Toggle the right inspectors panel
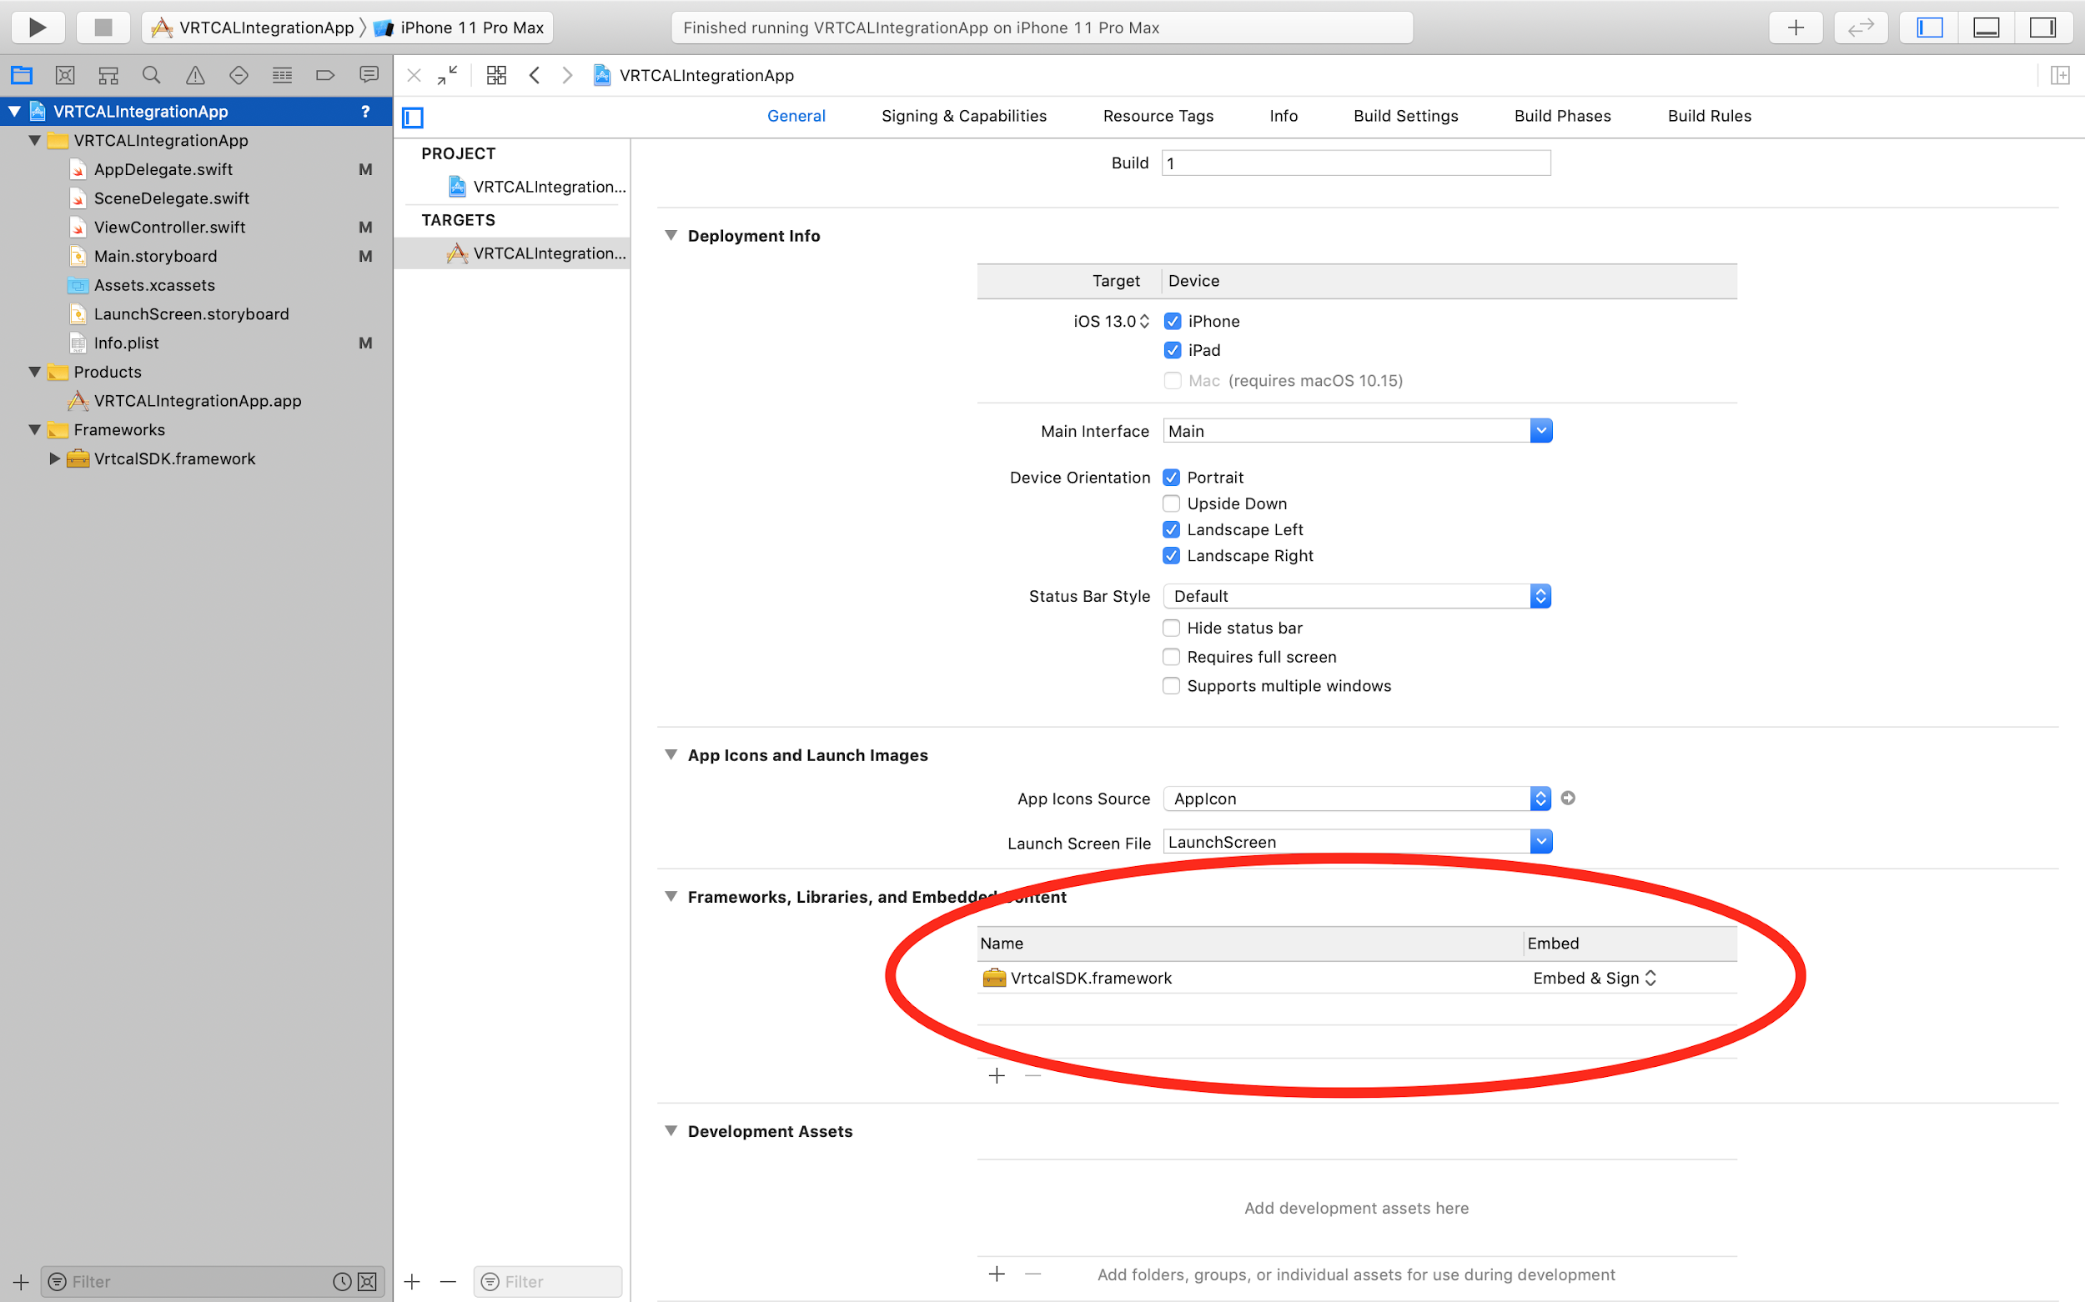Viewport: 2085px width, 1302px height. (x=2042, y=28)
